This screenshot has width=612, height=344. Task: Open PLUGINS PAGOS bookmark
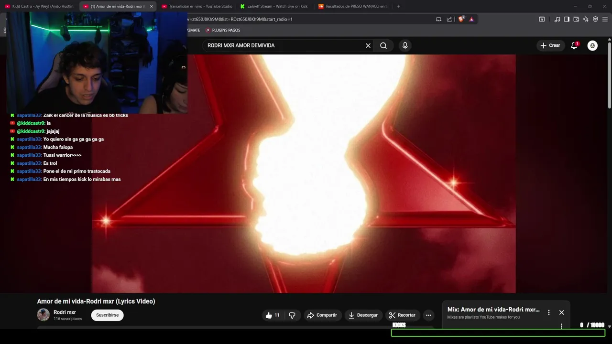[223, 30]
